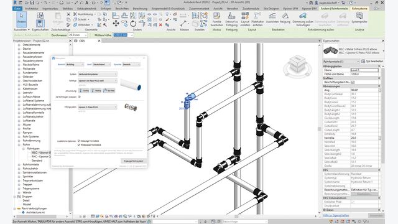The width and height of the screenshot is (398, 224).
Task: Select 'Luftkanäle' in project browser
Action: tap(29, 121)
